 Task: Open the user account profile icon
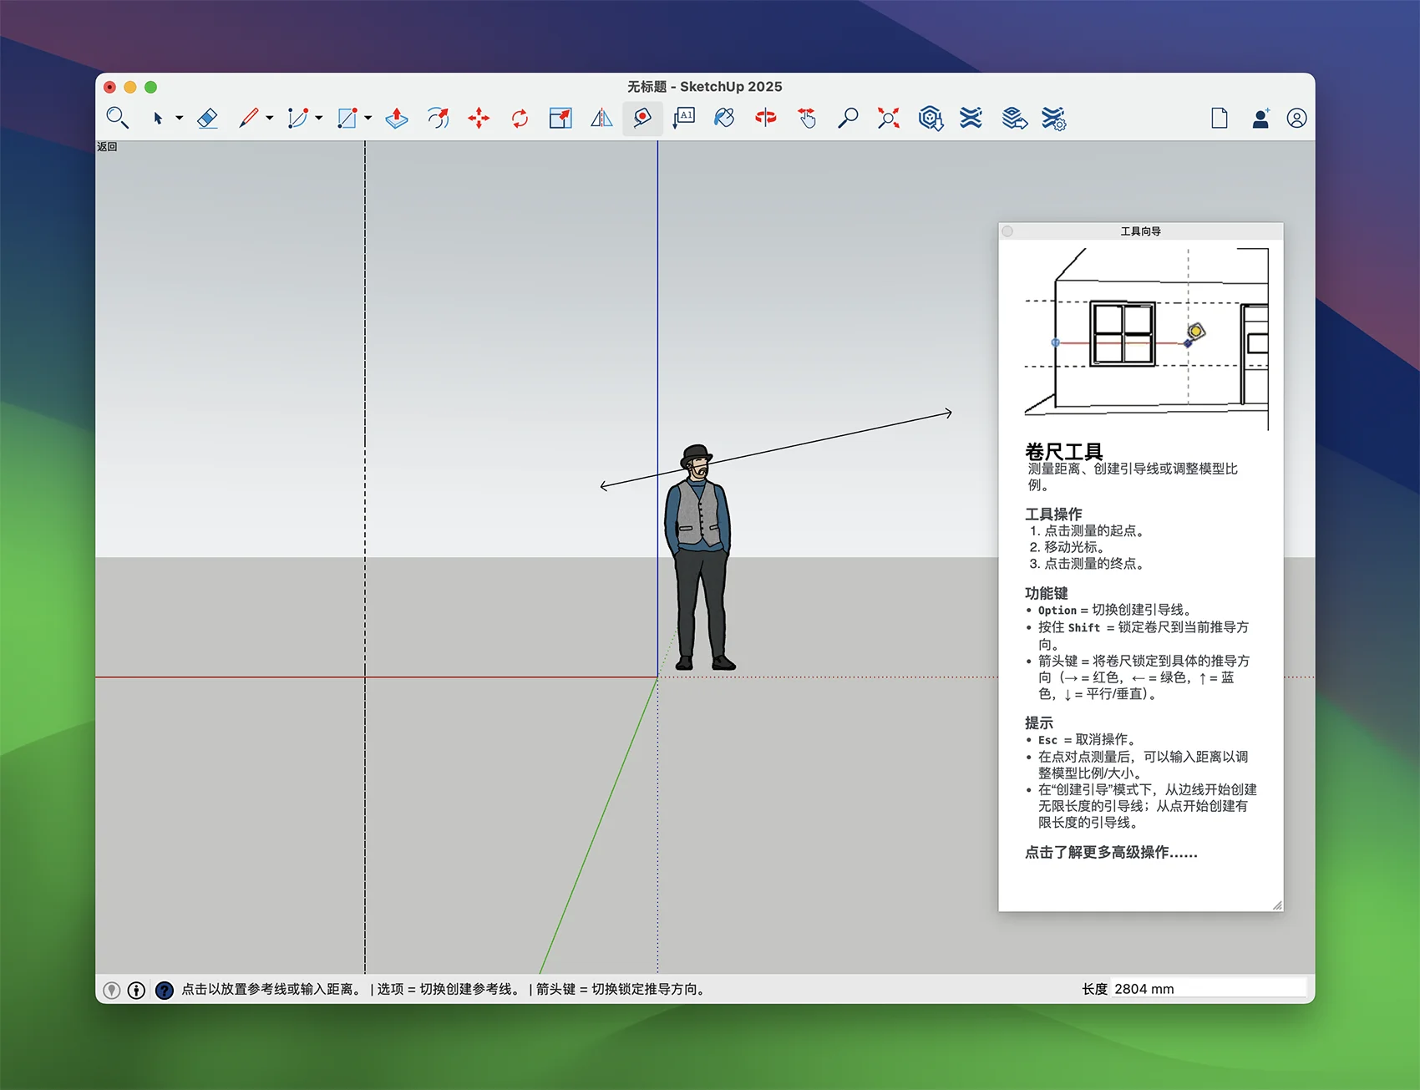click(1296, 119)
